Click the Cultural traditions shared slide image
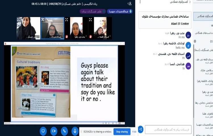This screenshot has width=213, height=136. [x=41, y=82]
